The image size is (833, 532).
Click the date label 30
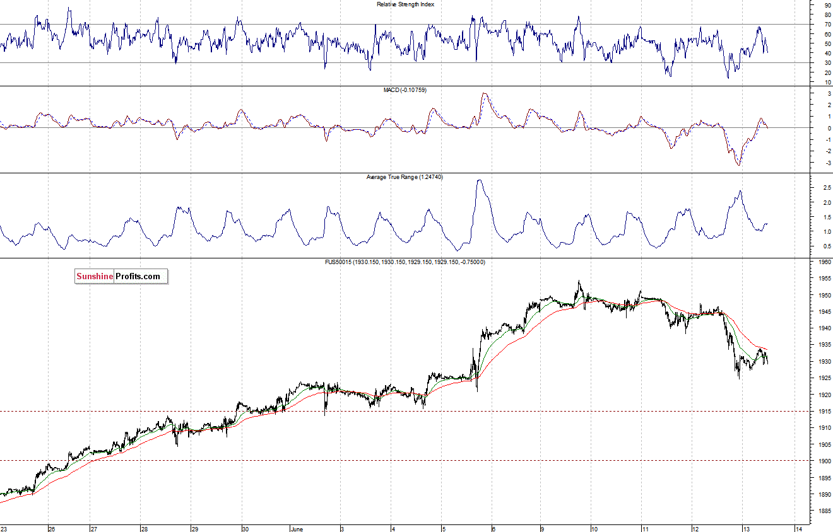pos(245,528)
